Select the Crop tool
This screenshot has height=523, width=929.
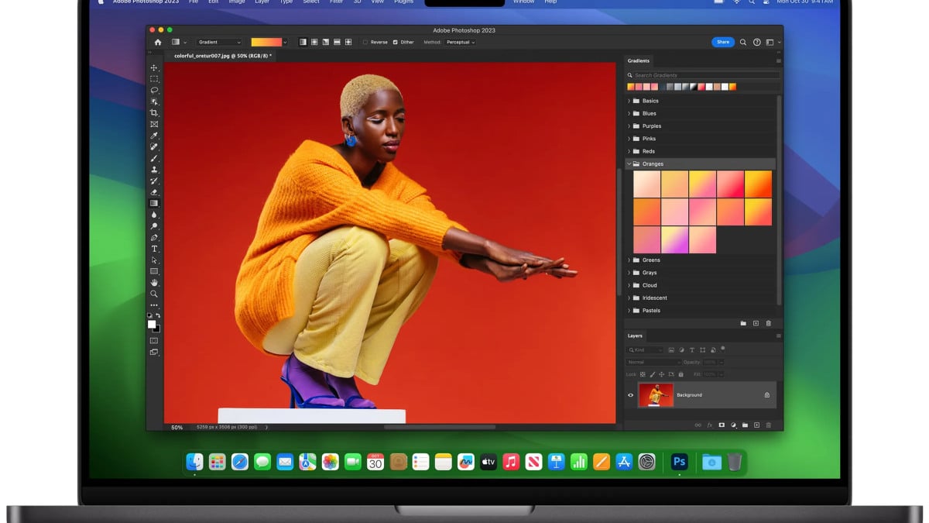(154, 113)
